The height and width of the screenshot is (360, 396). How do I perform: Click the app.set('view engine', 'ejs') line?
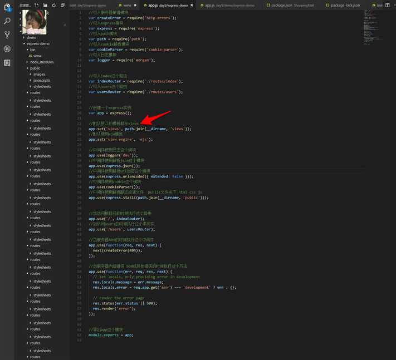tap(121, 140)
